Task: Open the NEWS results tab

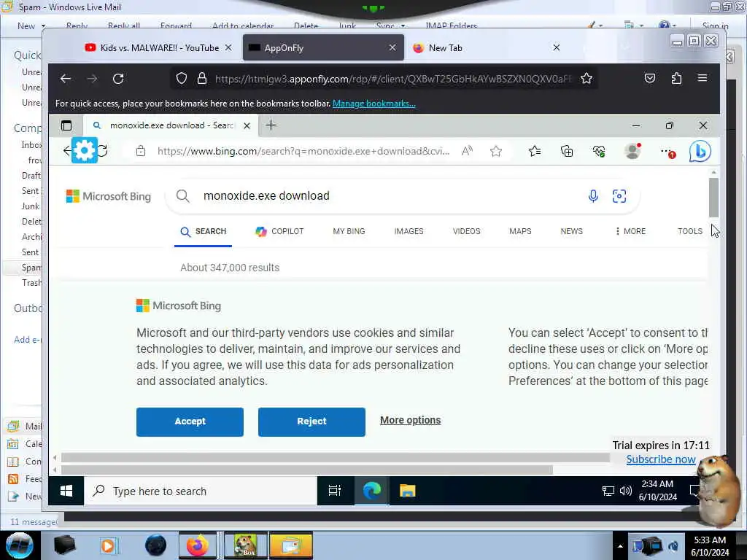Action: 572,231
